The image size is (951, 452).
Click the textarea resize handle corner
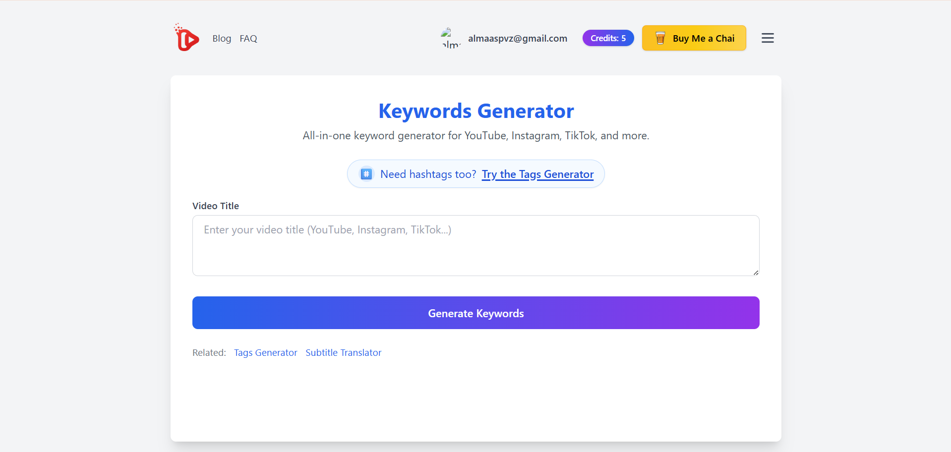pyautogui.click(x=756, y=272)
